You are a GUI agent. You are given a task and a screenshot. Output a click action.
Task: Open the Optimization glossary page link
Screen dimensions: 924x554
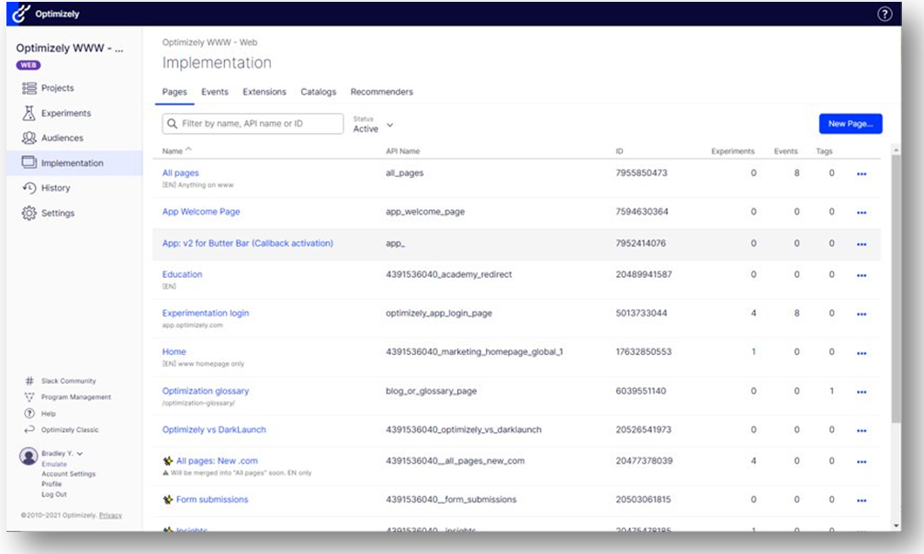(x=206, y=391)
